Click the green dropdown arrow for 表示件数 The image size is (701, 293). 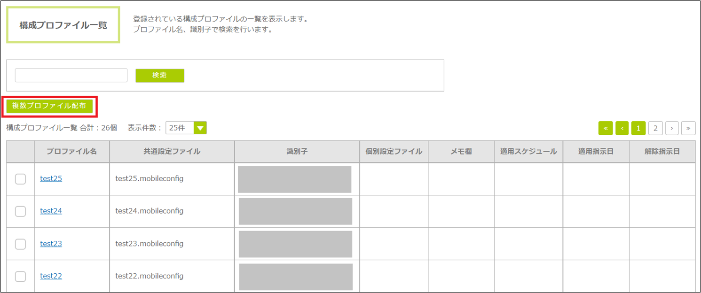(x=200, y=128)
